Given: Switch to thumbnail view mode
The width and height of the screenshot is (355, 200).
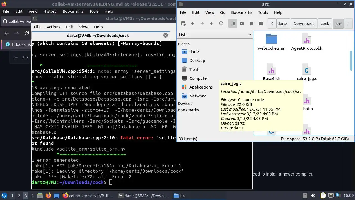Looking at the screenshot, I should coord(242,23).
